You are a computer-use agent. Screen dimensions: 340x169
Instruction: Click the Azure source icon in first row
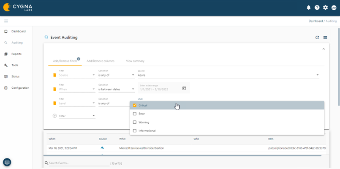[x=102, y=148]
